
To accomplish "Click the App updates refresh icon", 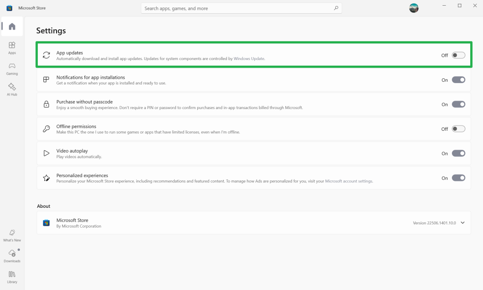I will pyautogui.click(x=47, y=55).
